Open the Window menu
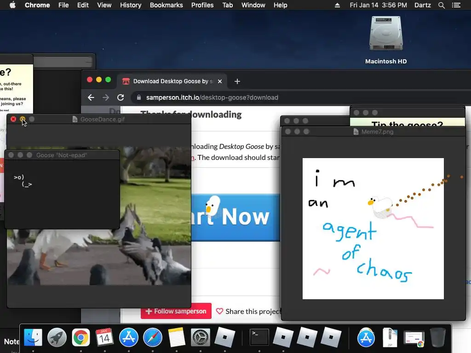The height and width of the screenshot is (353, 471). coord(253,5)
